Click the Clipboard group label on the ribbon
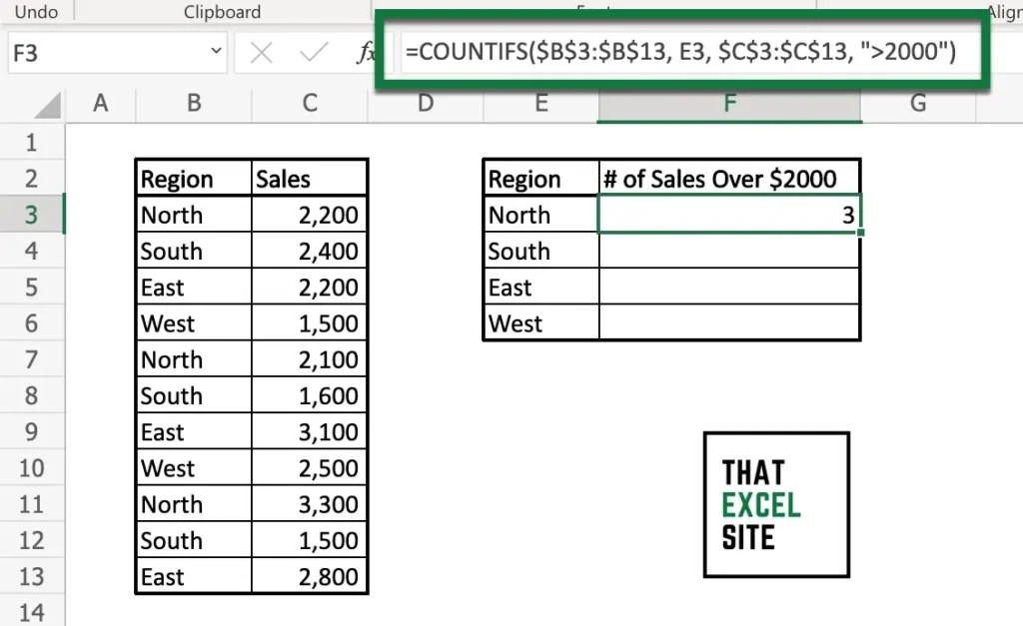Screen dimensions: 1023x626 (x=221, y=11)
